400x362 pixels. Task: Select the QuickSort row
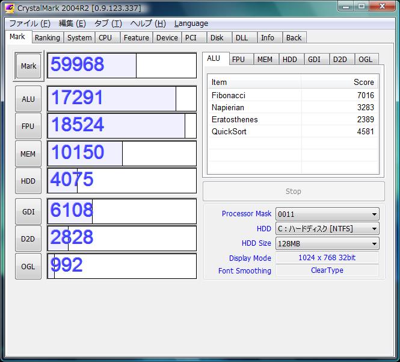click(x=293, y=131)
